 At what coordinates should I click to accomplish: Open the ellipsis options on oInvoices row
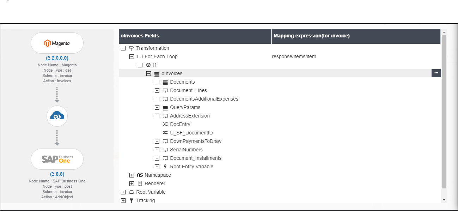436,73
